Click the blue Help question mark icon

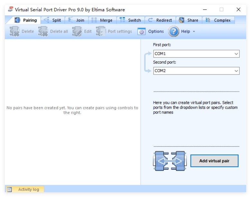174,31
